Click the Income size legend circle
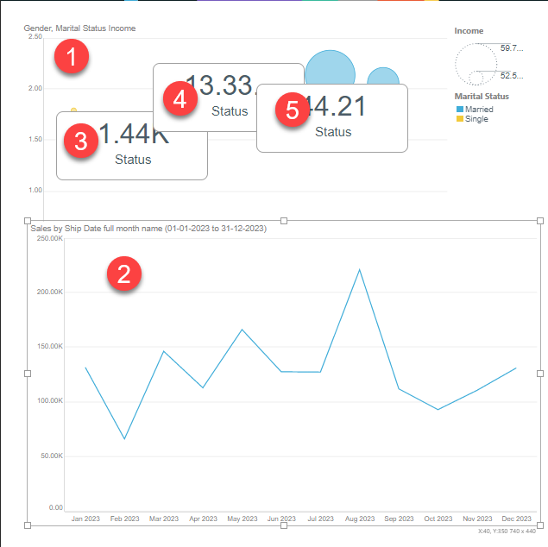Viewport: 548px width, 547px height. tap(476, 64)
